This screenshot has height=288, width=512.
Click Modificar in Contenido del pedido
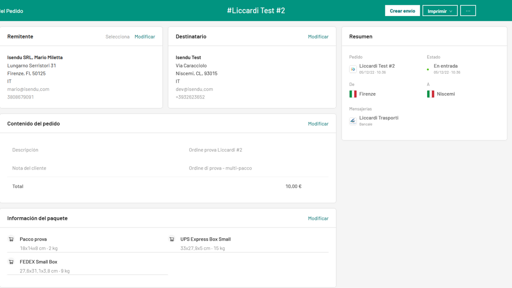318,124
